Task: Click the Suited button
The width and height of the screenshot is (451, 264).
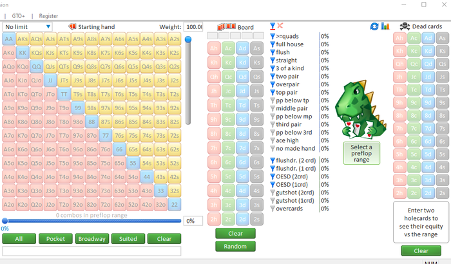Action: pyautogui.click(x=128, y=239)
